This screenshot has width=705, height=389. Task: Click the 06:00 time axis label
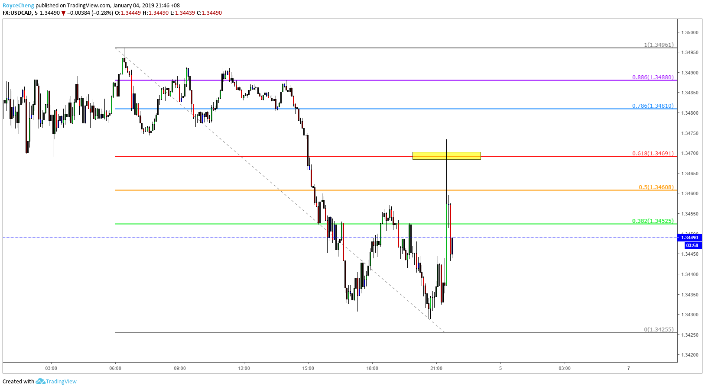(x=115, y=368)
